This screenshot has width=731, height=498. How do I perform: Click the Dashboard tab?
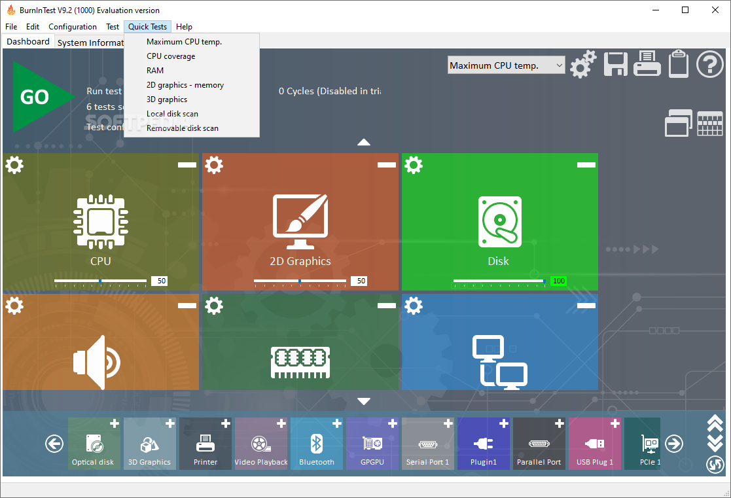(28, 41)
